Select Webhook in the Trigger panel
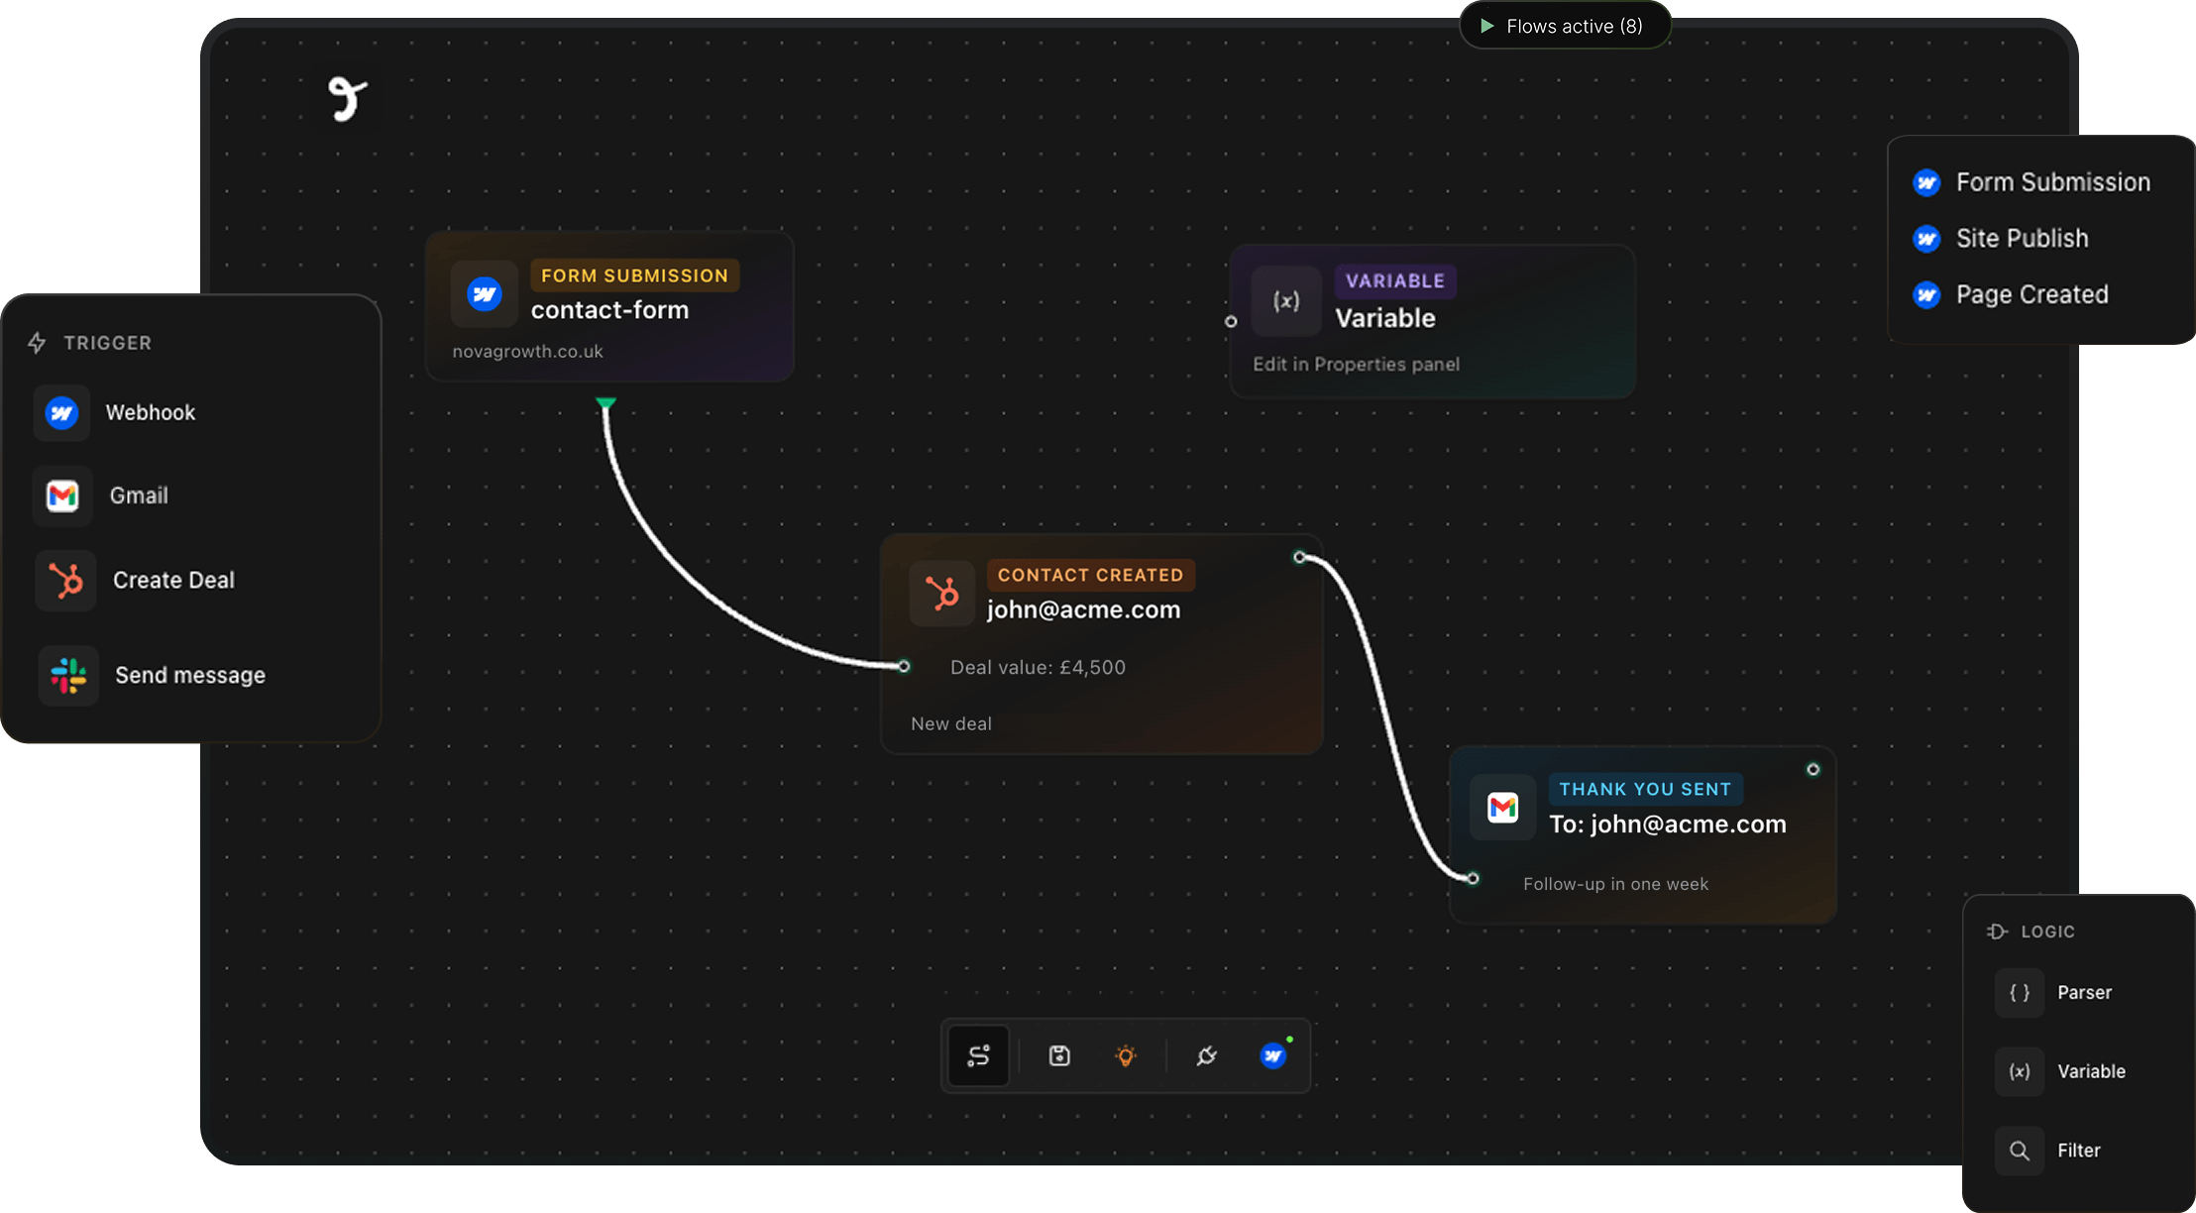 click(x=150, y=412)
